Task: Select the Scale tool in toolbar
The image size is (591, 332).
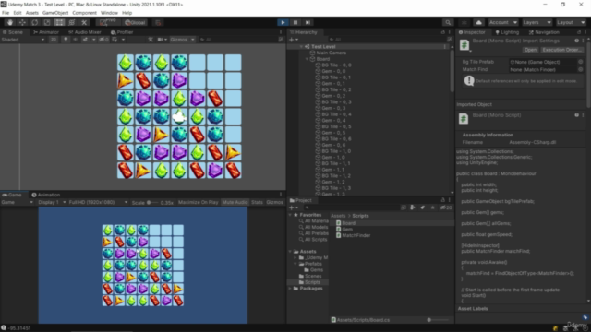Action: pyautogui.click(x=47, y=22)
